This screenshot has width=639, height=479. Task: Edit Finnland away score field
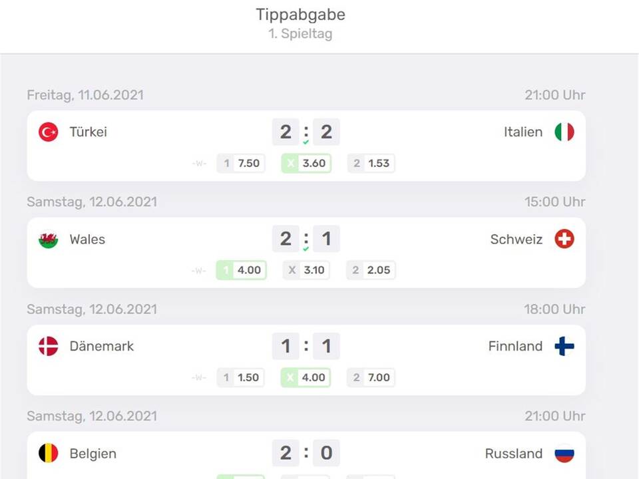[x=326, y=346]
